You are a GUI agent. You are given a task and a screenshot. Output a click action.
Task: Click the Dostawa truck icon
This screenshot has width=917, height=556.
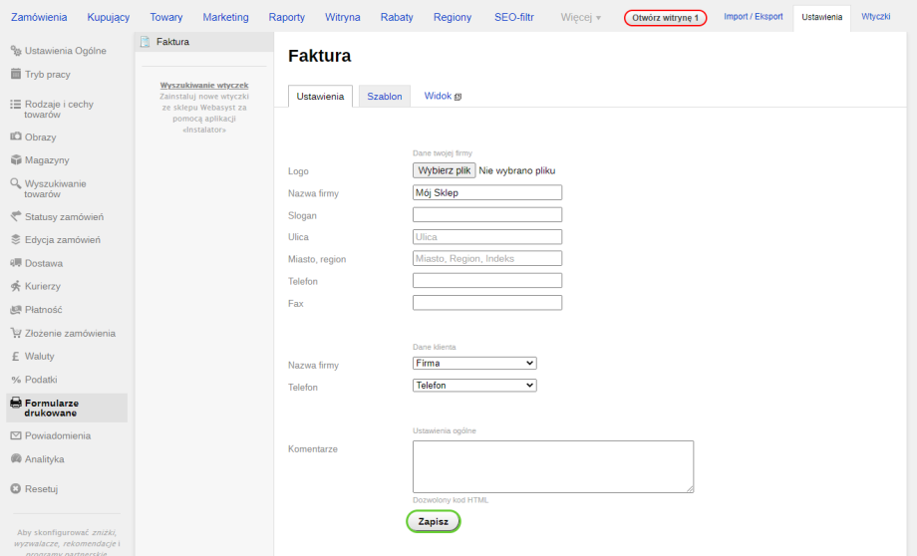16,263
